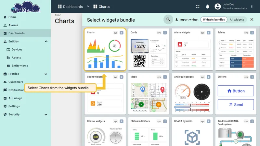The height and width of the screenshot is (146, 260).
Task: Switch to Widgets bundles view
Action: 214,19
